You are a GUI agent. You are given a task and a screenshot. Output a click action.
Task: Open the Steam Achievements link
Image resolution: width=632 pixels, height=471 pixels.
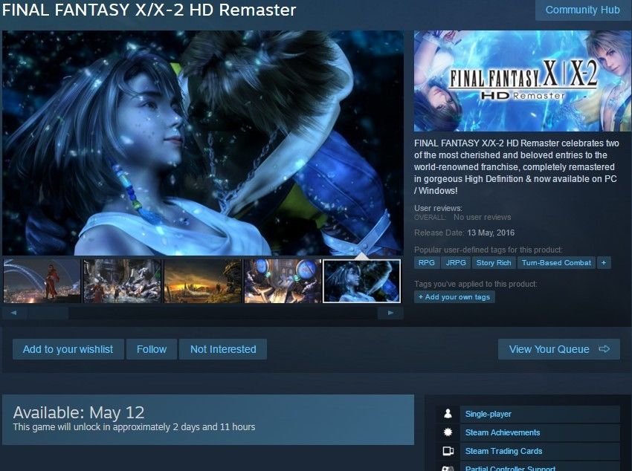[x=503, y=432]
